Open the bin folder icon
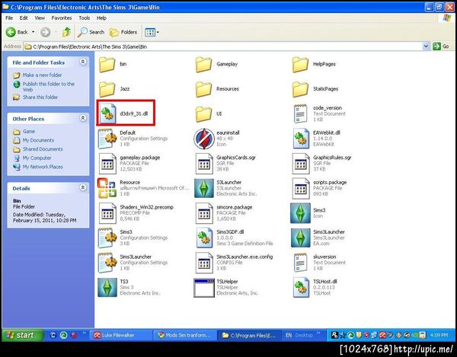 coord(107,64)
